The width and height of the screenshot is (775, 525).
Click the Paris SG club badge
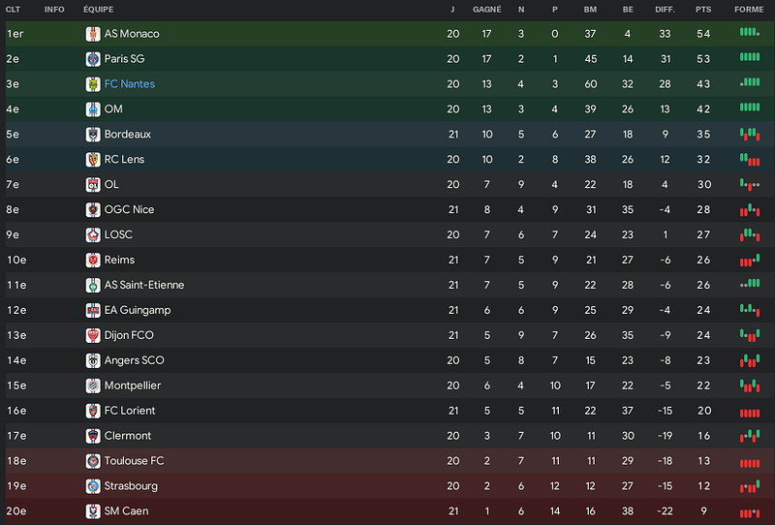[x=93, y=59]
